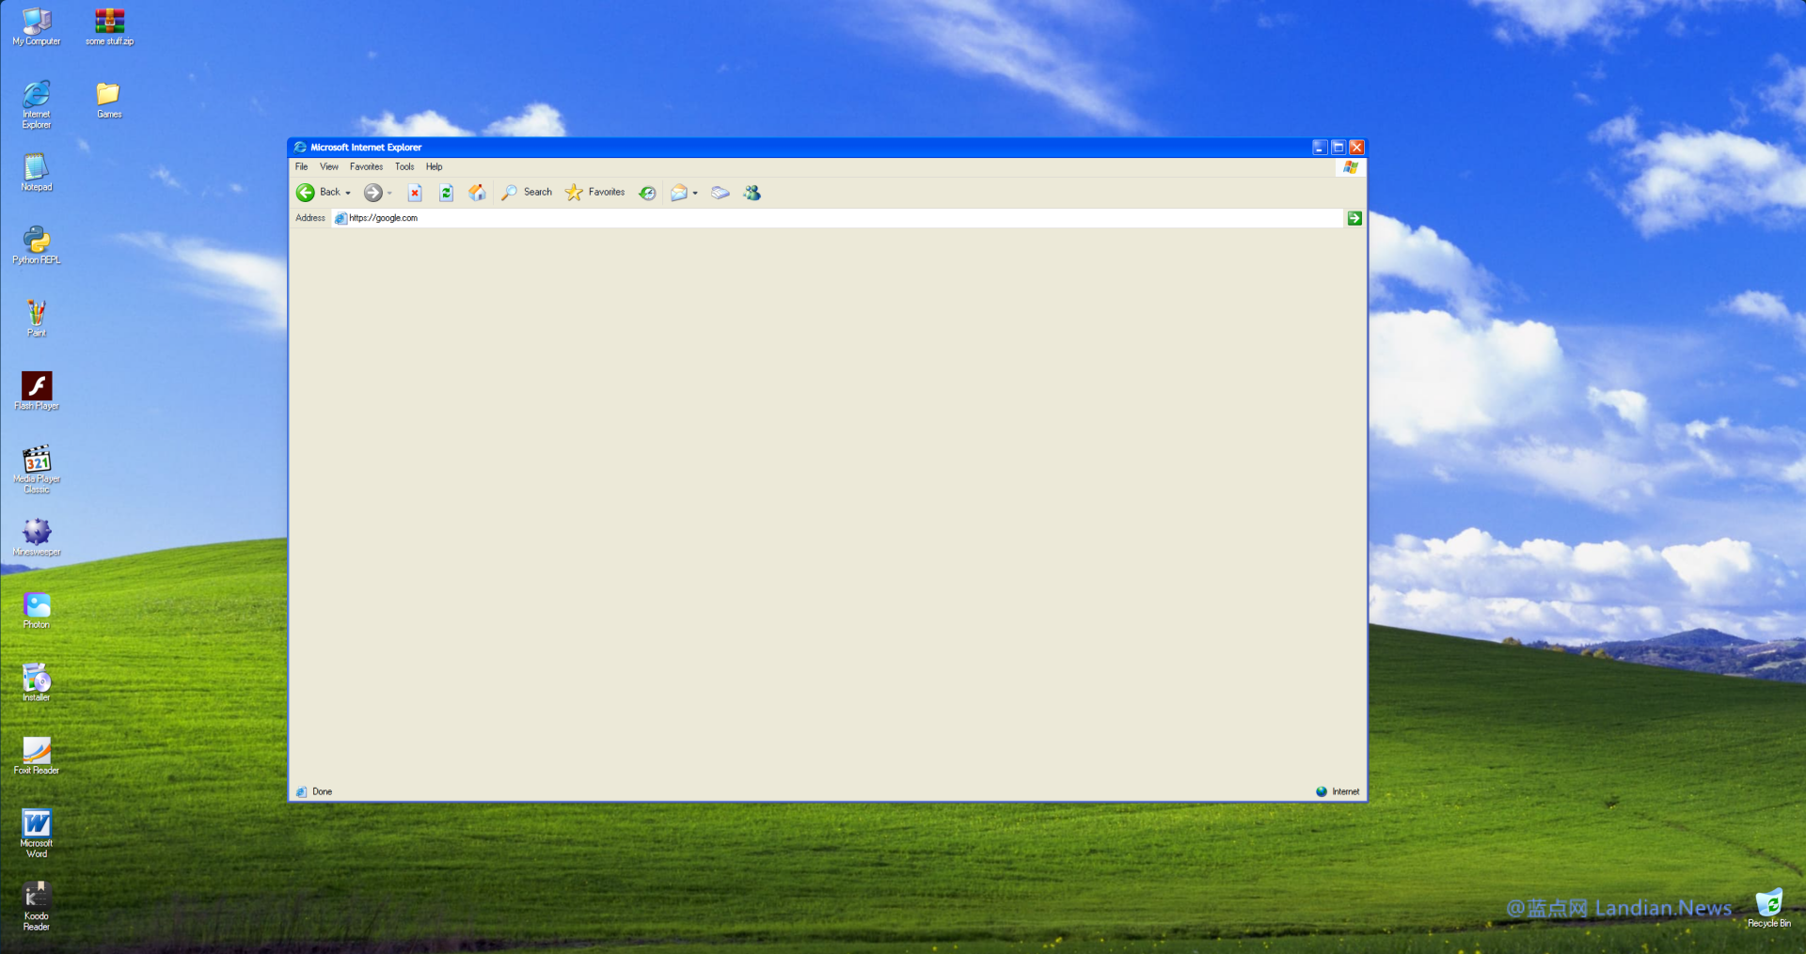Click the Forward arrow button
1806x954 pixels.
coord(373,193)
